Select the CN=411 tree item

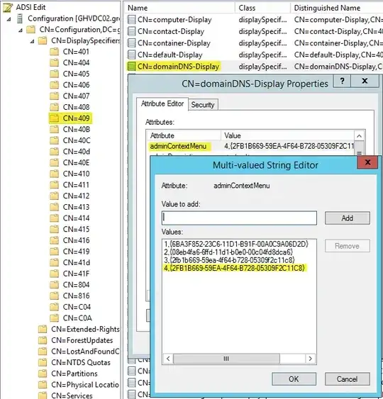[x=76, y=185]
